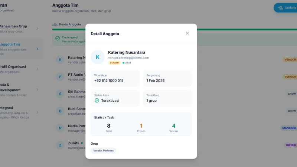Expand the Profil Organisasi chevron
Screen dimensions: 297x167
[37, 69]
